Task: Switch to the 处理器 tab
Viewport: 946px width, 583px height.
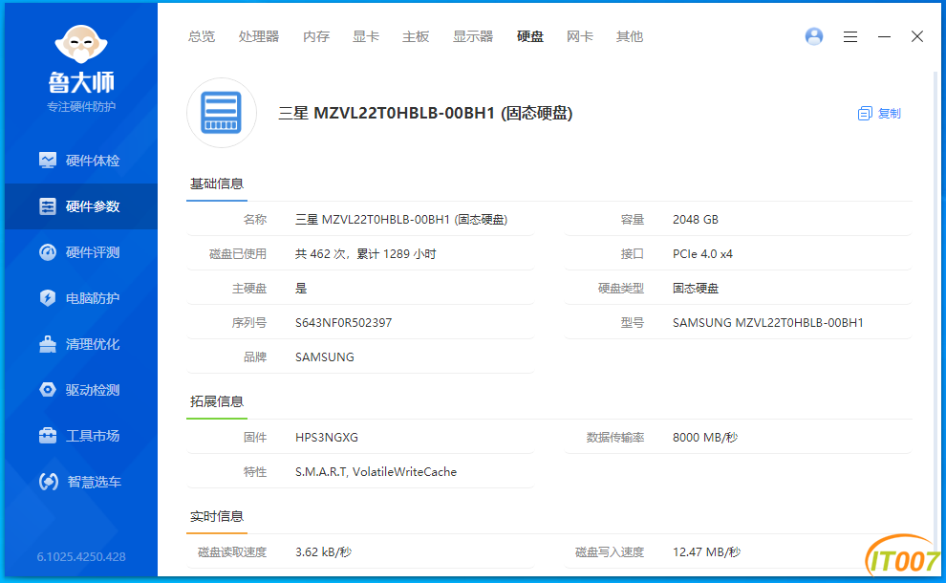Action: coord(259,37)
